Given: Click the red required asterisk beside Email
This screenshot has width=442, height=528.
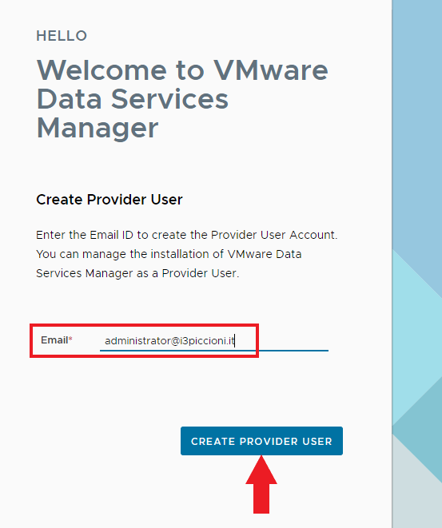Looking at the screenshot, I should pyautogui.click(x=70, y=339).
